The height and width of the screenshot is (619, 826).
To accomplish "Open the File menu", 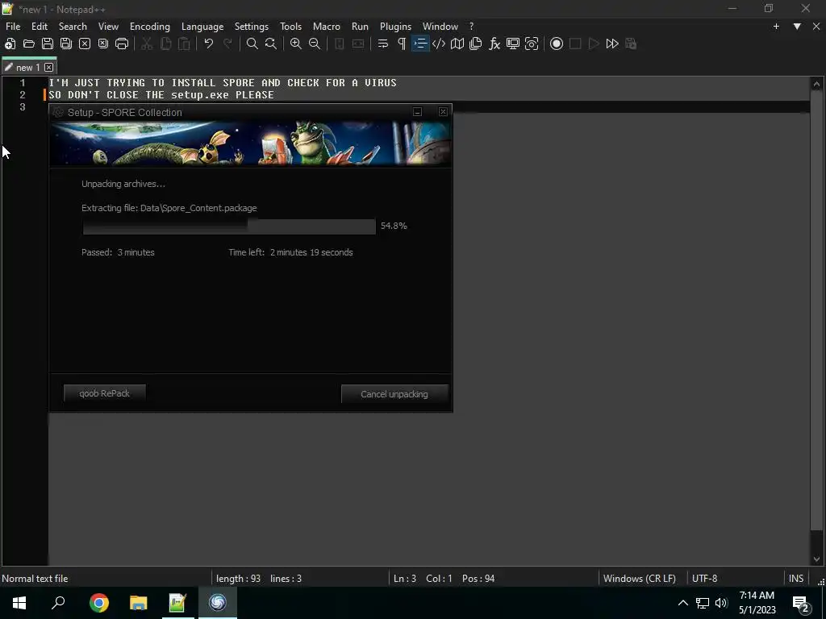I will (x=13, y=27).
